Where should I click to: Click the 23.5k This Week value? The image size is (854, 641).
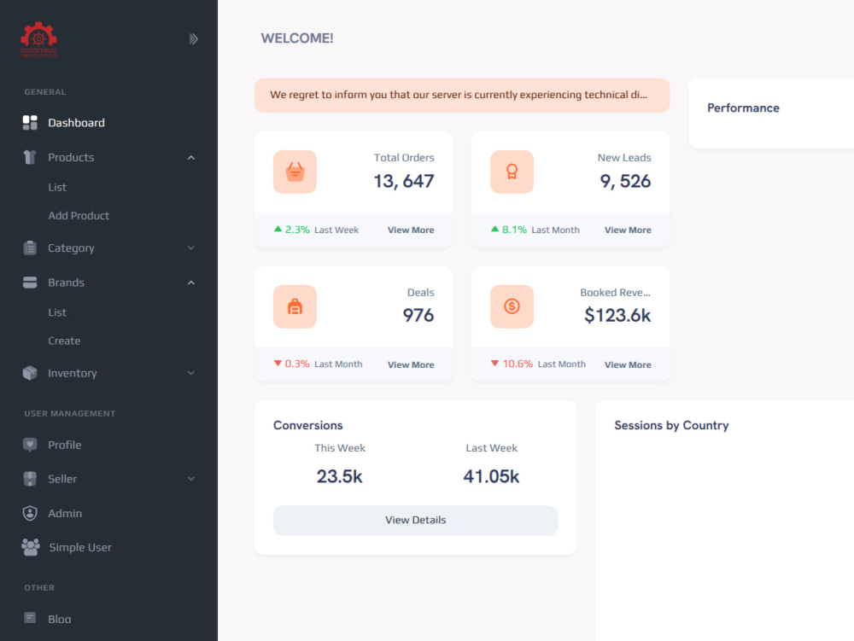click(339, 476)
